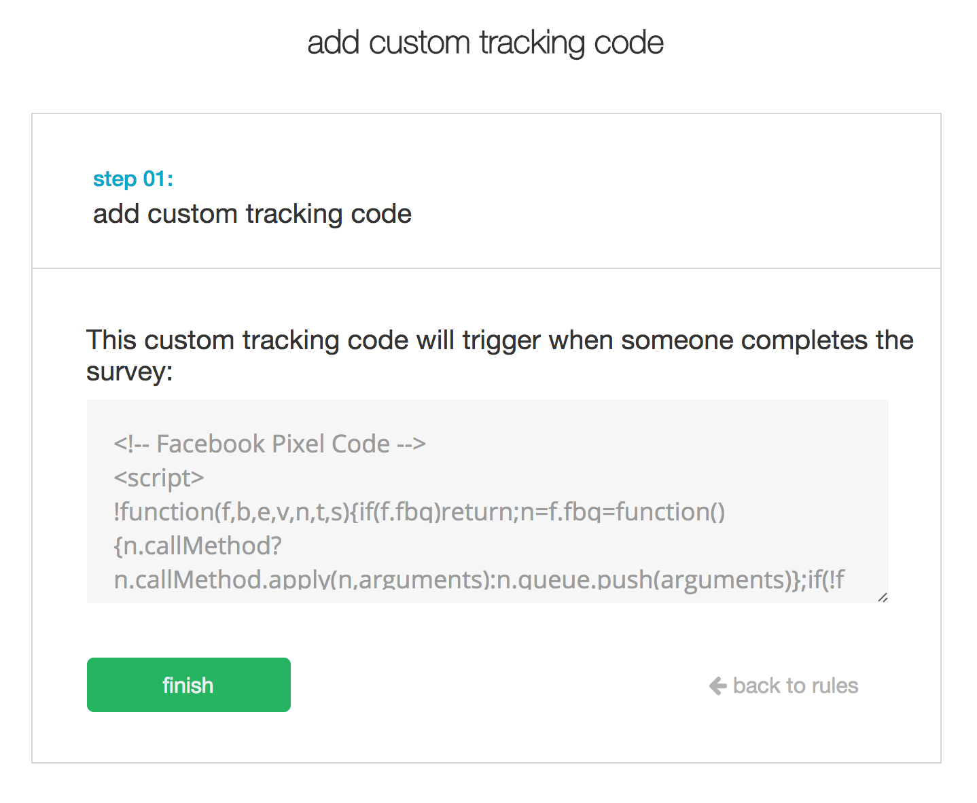
Task: Click the !function(f,b,e,v,n,t,s) code line
Action: tap(231, 512)
